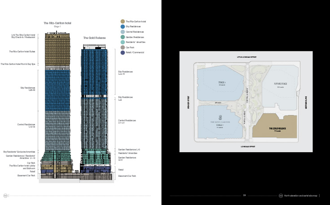This screenshot has width=330, height=205.
Task: Select the 'Garden Residences' legend label
Action: pos(135,37)
